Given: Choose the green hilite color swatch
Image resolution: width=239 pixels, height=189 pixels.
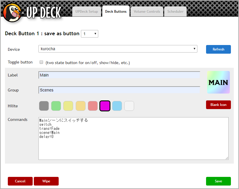Looking at the screenshot, I should coord(56,106).
